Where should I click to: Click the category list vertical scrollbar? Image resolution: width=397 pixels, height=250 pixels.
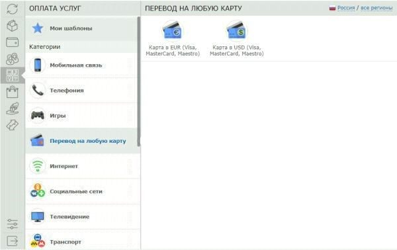tap(138, 81)
